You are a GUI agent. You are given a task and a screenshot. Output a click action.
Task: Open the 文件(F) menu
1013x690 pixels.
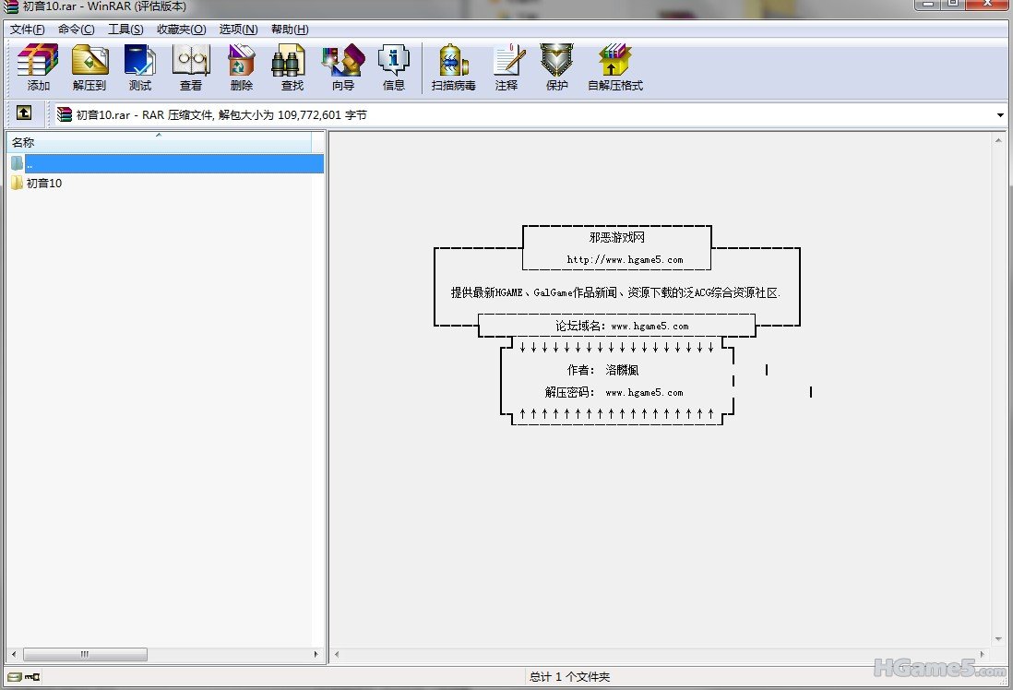click(x=28, y=30)
